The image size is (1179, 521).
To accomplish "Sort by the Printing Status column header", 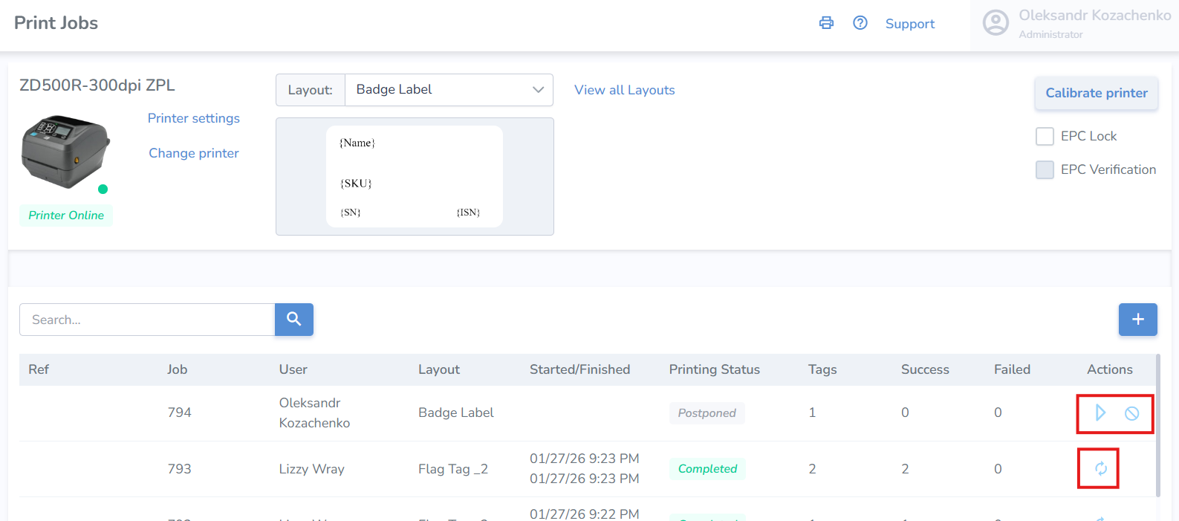I will coord(714,369).
